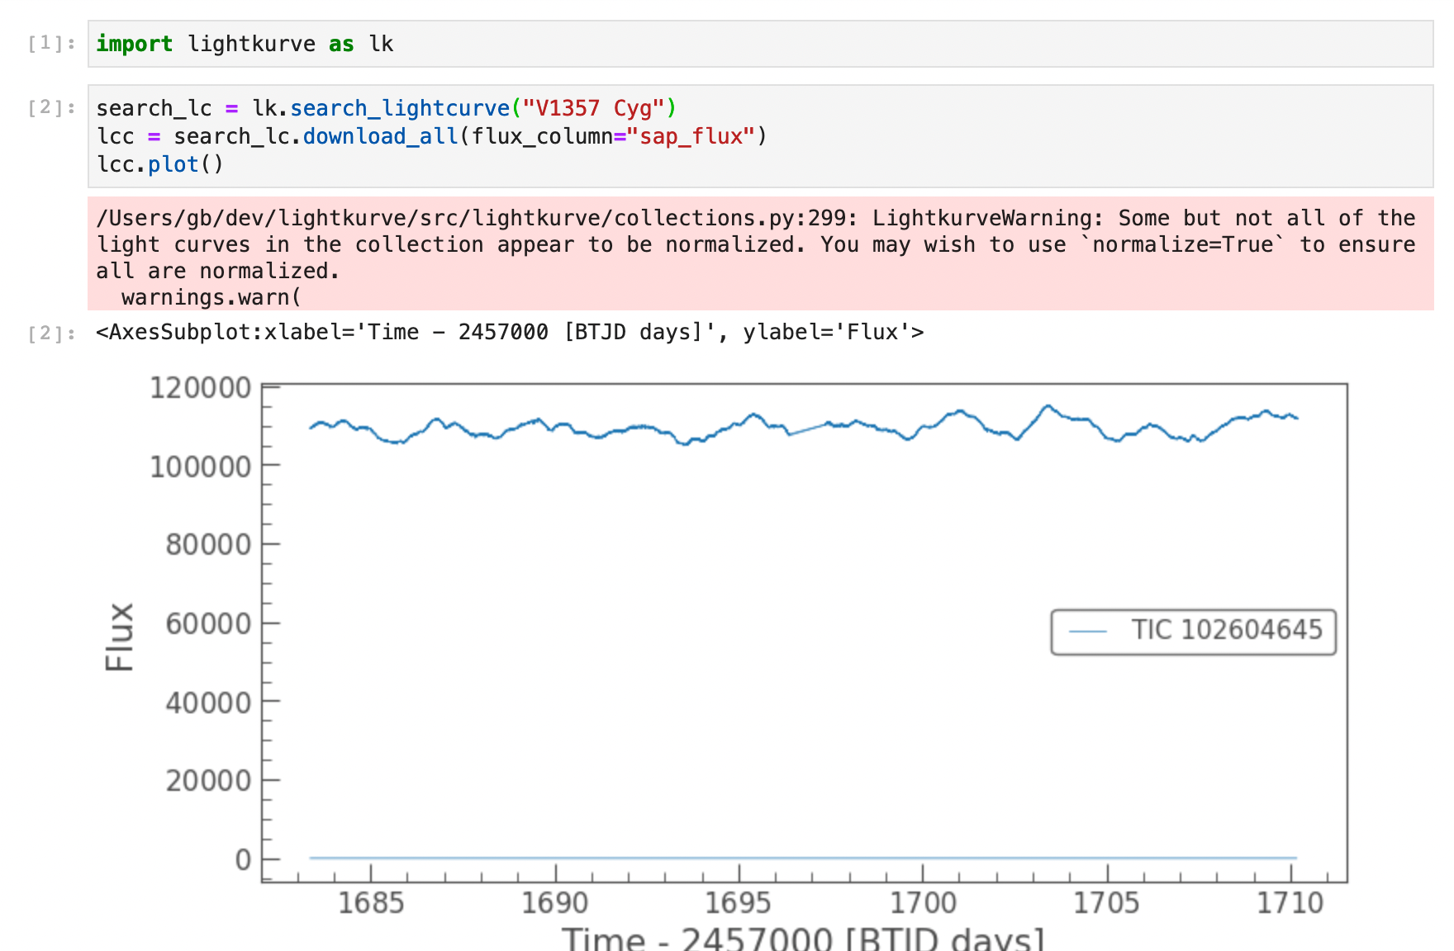Click the 100000 y-axis tick label
The image size is (1454, 951).
tap(200, 466)
